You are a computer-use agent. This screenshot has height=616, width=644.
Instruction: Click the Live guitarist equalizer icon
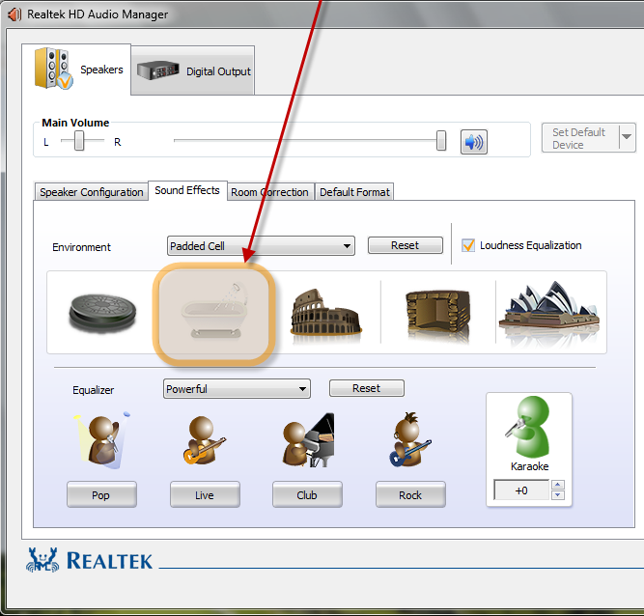204,442
